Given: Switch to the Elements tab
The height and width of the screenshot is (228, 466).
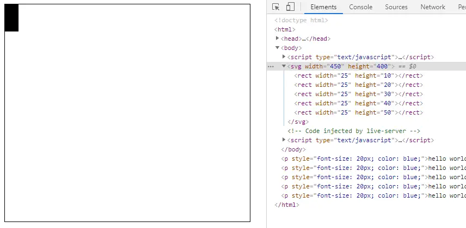Looking at the screenshot, I should pos(323,7).
